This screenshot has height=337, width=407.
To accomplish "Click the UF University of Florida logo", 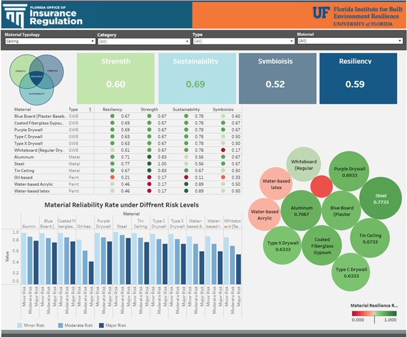I will click(x=356, y=14).
